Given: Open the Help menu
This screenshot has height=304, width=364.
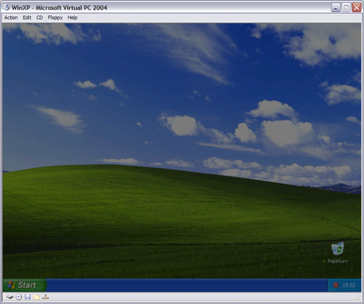Looking at the screenshot, I should (x=72, y=17).
